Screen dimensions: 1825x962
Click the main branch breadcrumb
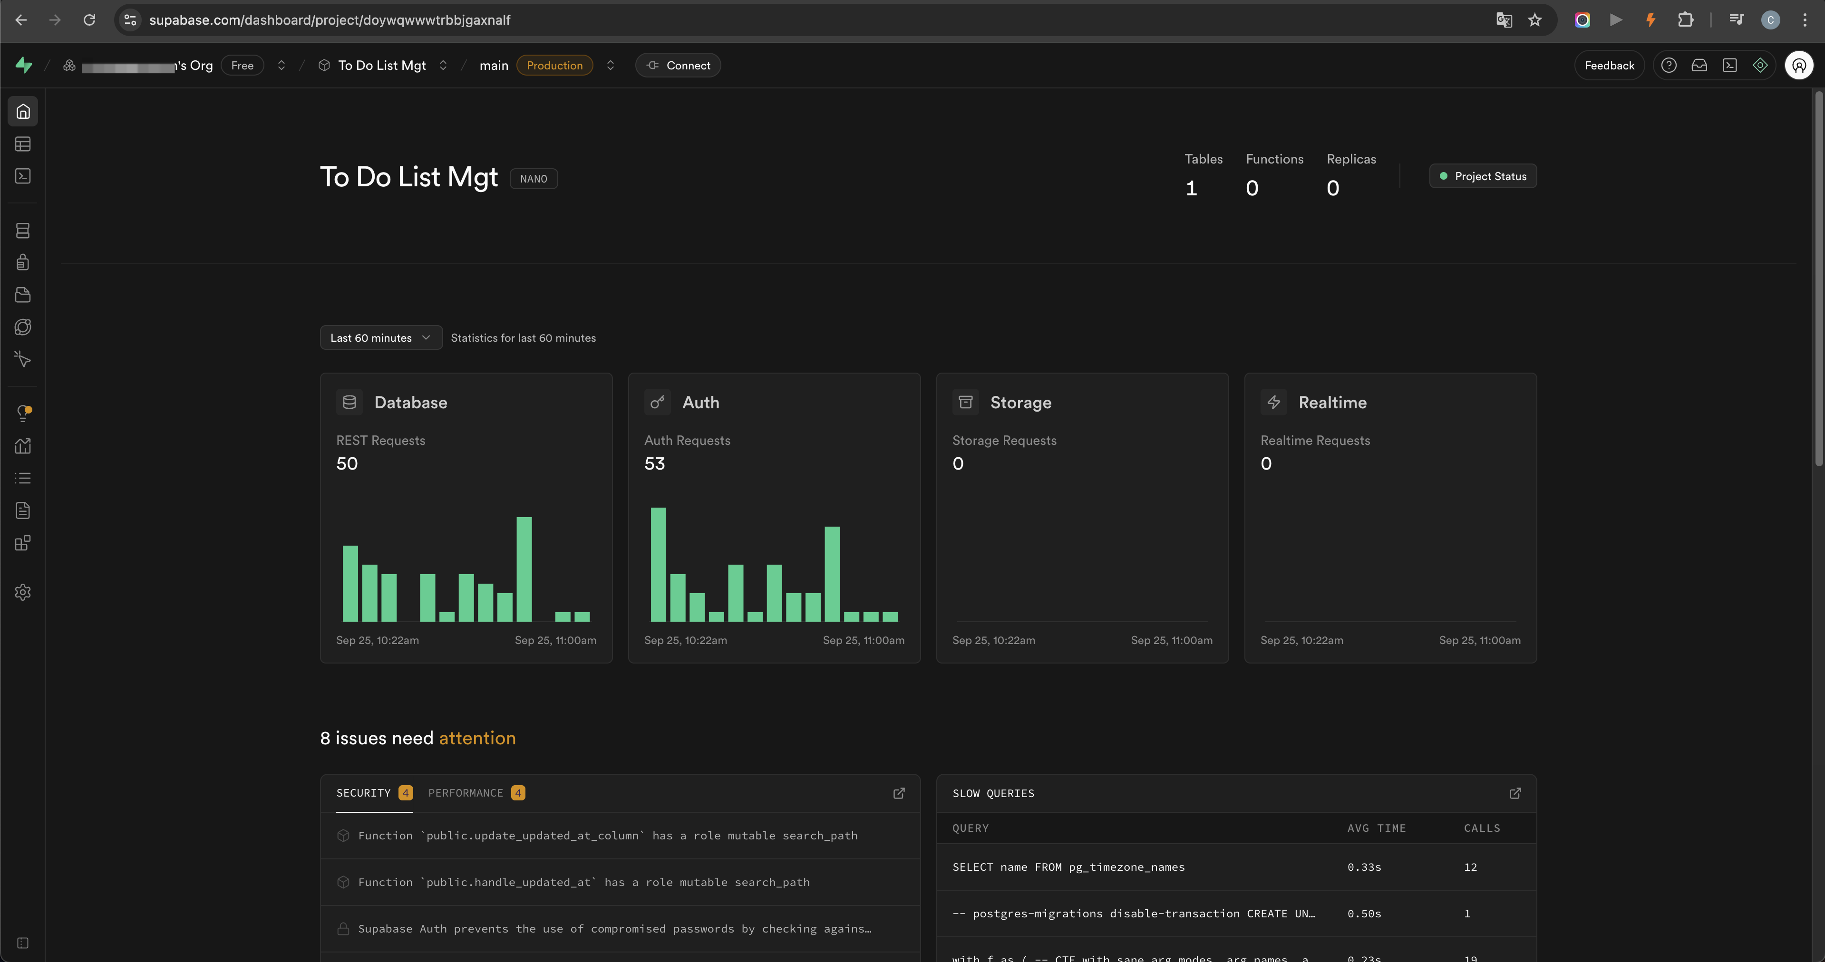[x=494, y=65]
